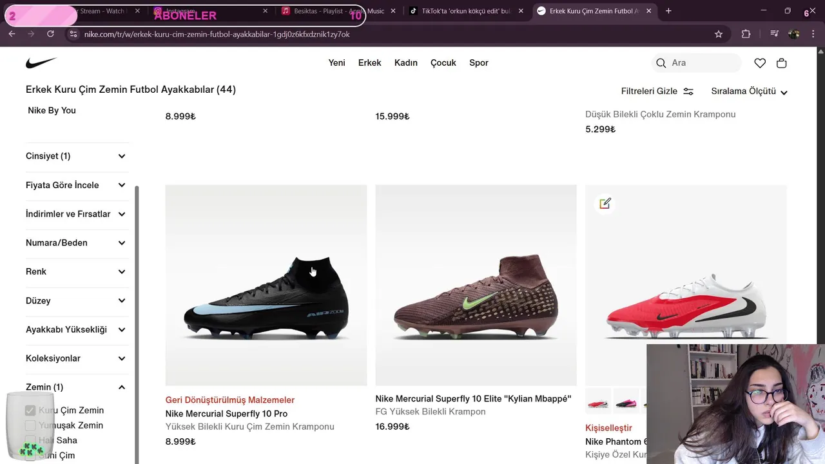Open a new browser tab

[x=668, y=11]
